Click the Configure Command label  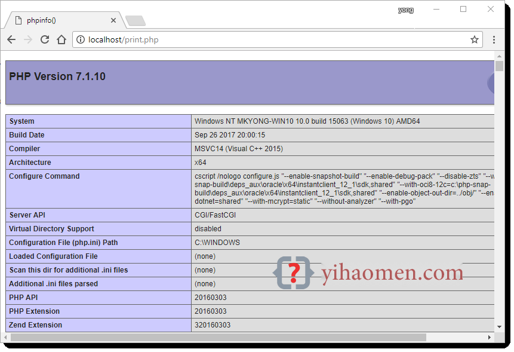coord(44,176)
